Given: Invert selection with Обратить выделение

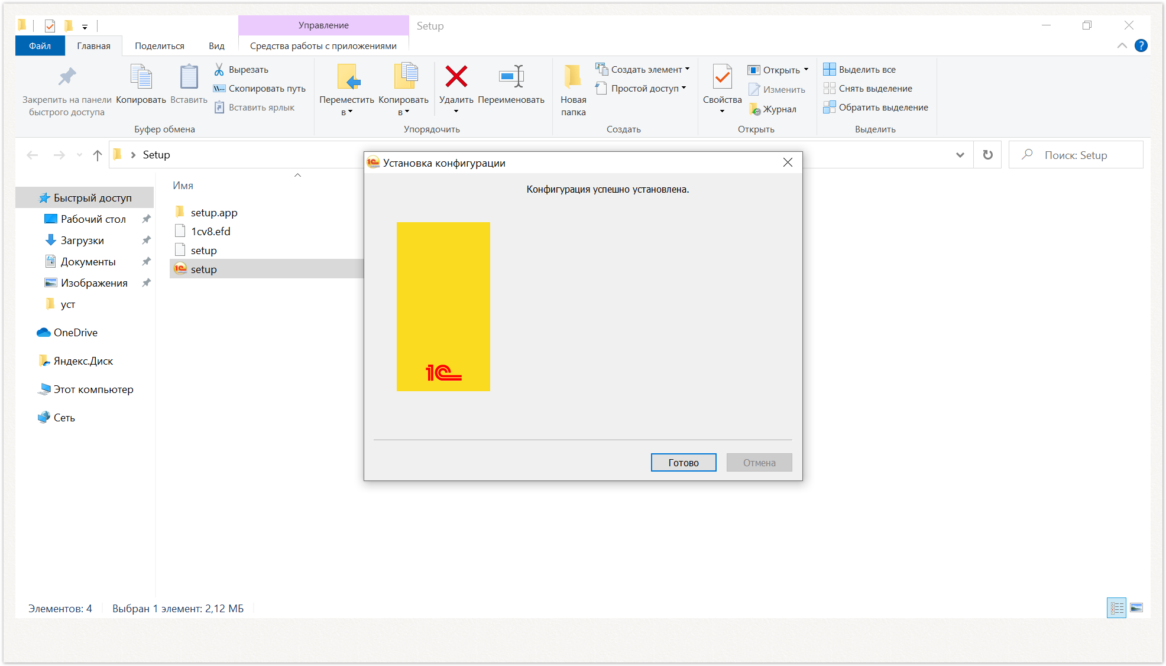Looking at the screenshot, I should pos(876,108).
